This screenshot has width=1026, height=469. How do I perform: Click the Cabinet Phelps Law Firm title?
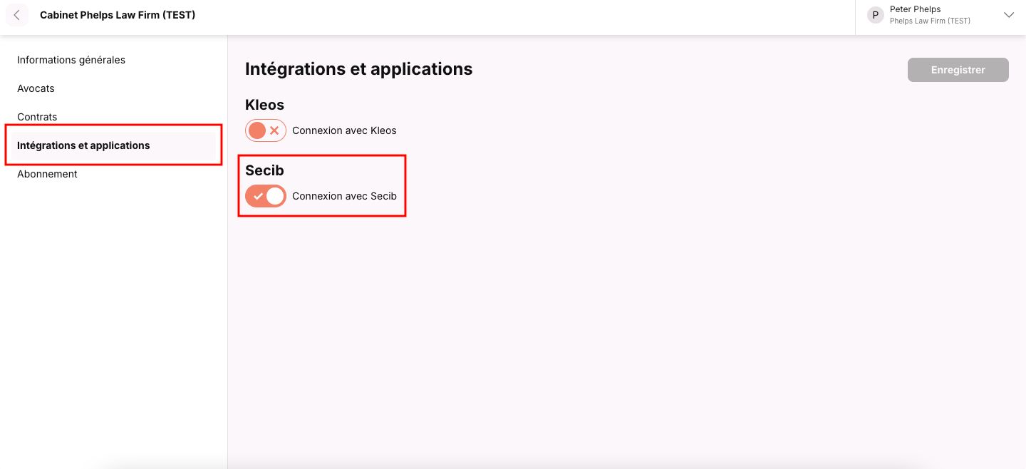pyautogui.click(x=118, y=15)
